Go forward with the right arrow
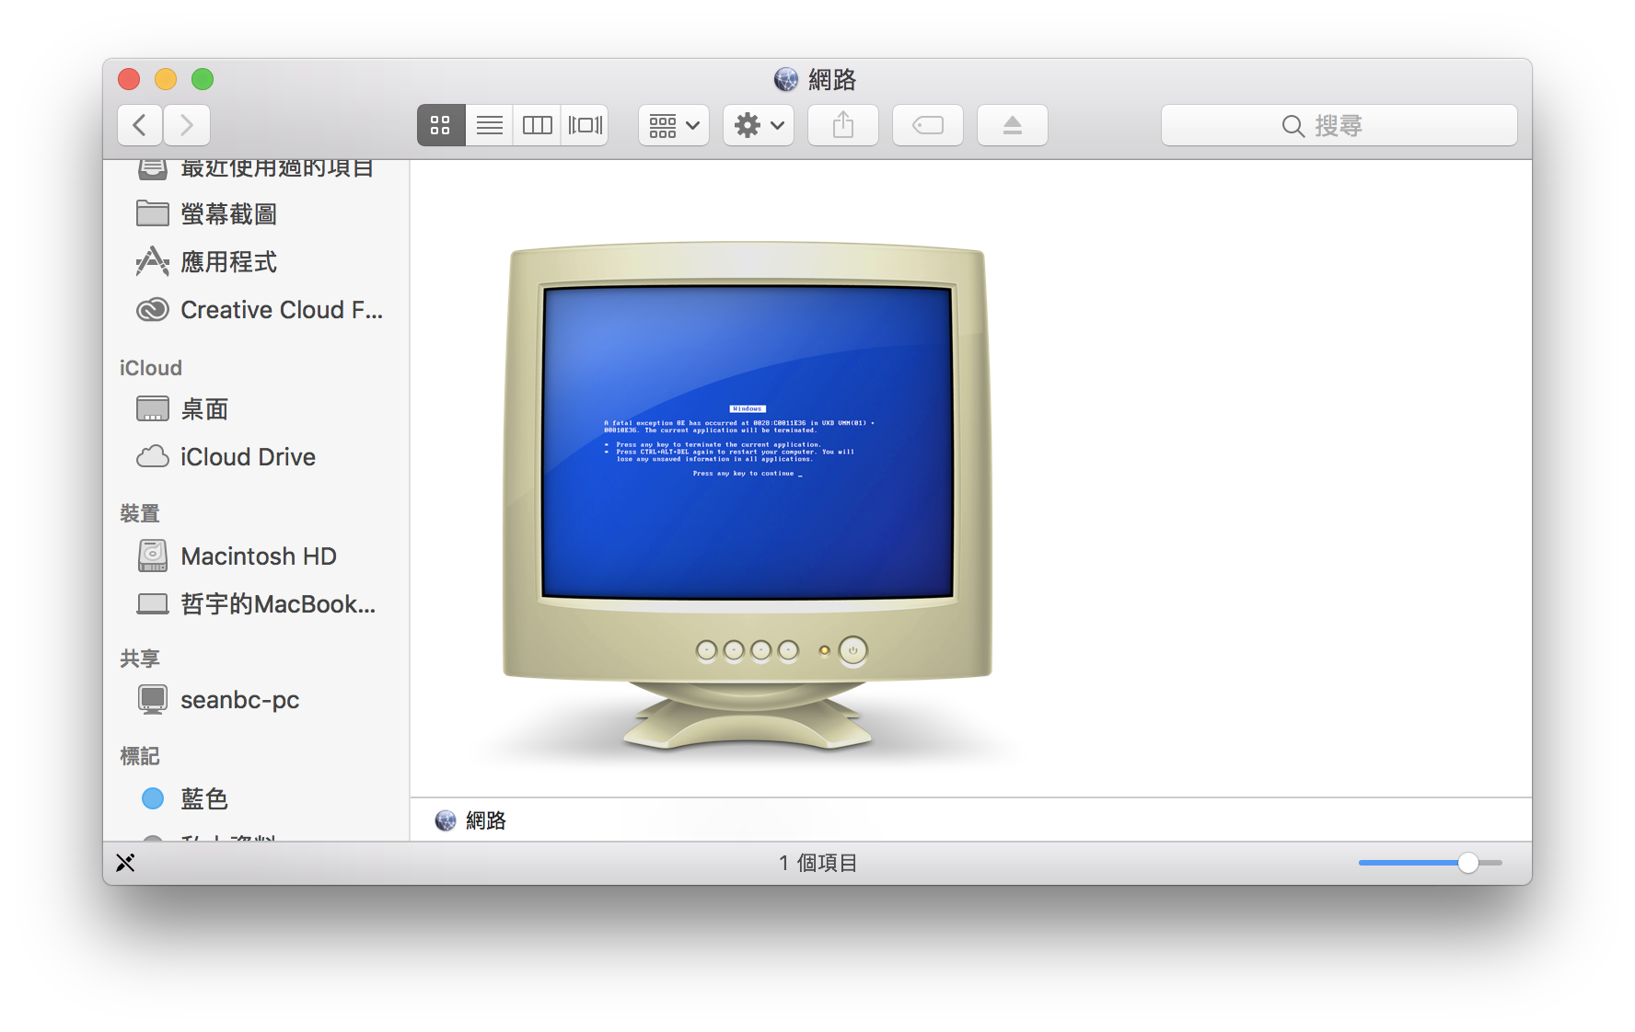The height and width of the screenshot is (1032, 1635). (x=187, y=125)
